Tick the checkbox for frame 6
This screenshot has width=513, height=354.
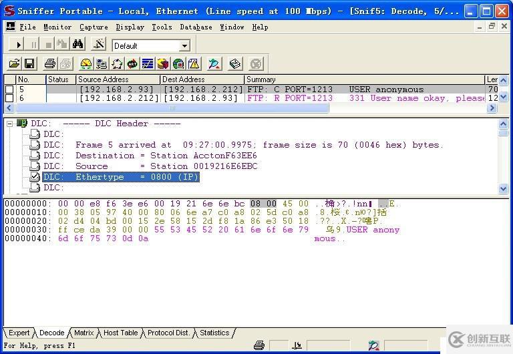(9, 98)
